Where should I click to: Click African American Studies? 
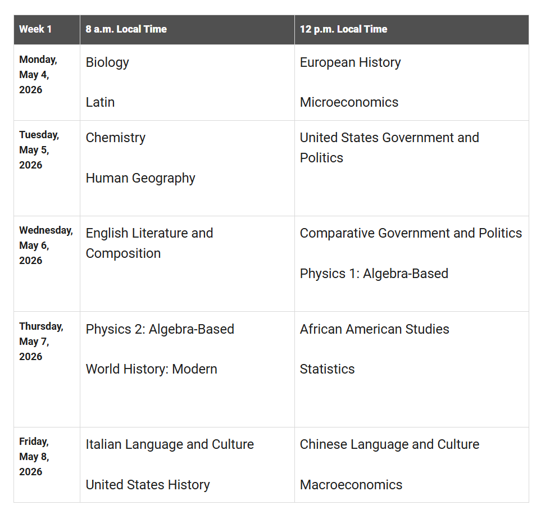[374, 329]
